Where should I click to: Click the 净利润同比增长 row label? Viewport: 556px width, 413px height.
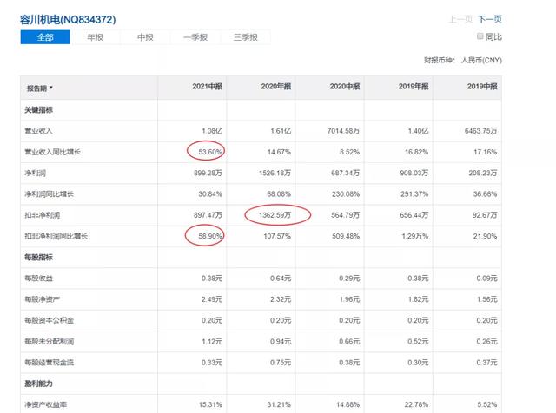click(49, 194)
